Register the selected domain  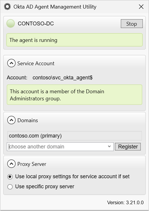coord(128,147)
